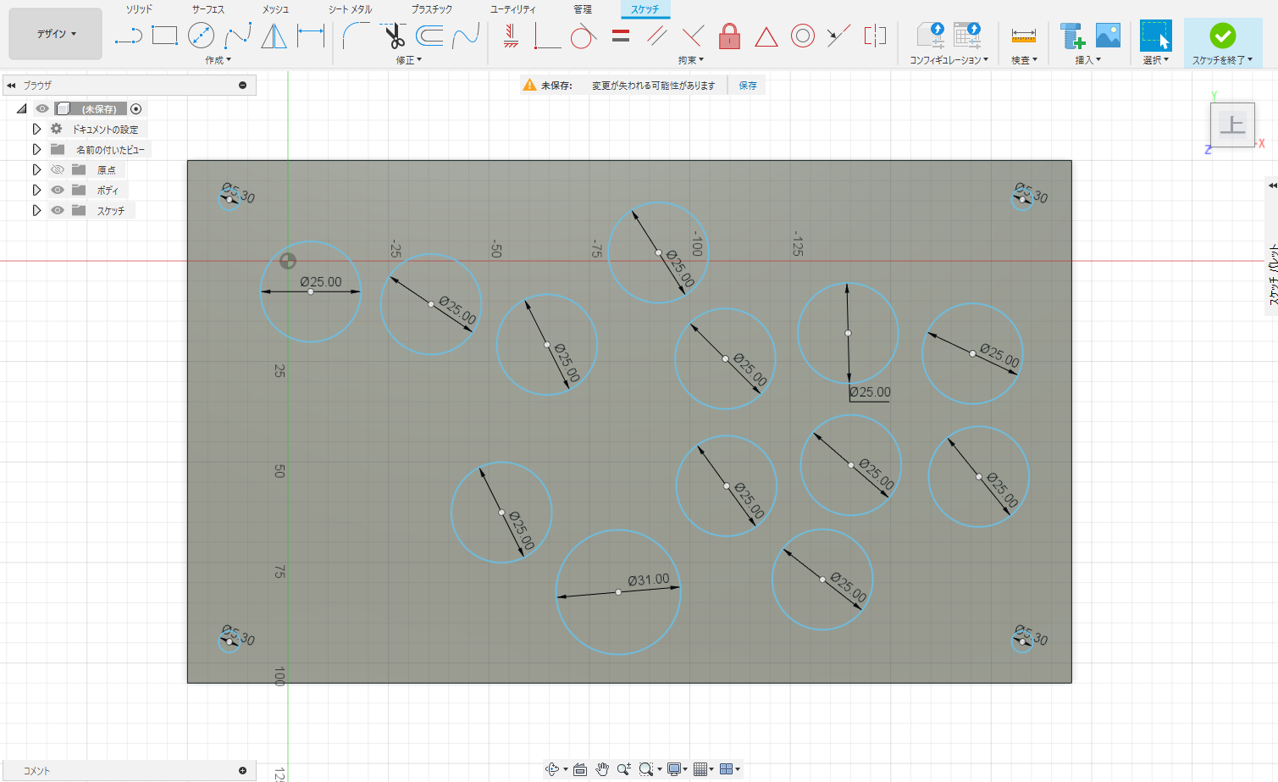Apply Symmetry constraint
The height and width of the screenshot is (782, 1278).
(x=875, y=36)
